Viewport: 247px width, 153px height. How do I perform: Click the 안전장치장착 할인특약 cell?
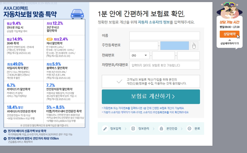64,92
